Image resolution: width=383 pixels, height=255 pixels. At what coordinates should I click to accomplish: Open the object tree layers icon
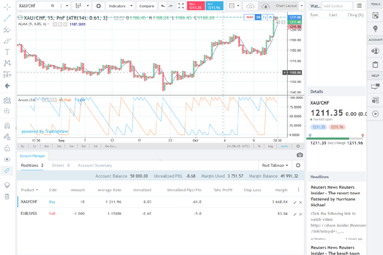point(7,186)
